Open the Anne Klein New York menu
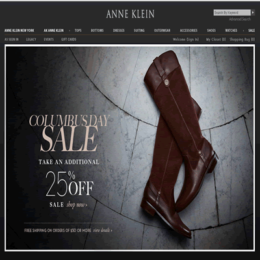This screenshot has width=260, height=260. (x=19, y=31)
